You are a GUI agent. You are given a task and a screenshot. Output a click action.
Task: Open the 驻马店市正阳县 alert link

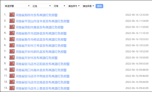(x=43, y=64)
